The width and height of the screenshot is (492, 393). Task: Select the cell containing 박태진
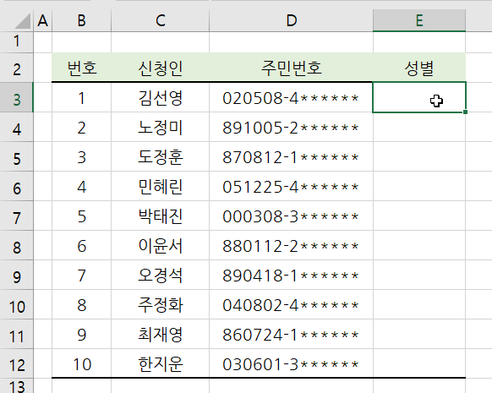pyautogui.click(x=161, y=216)
